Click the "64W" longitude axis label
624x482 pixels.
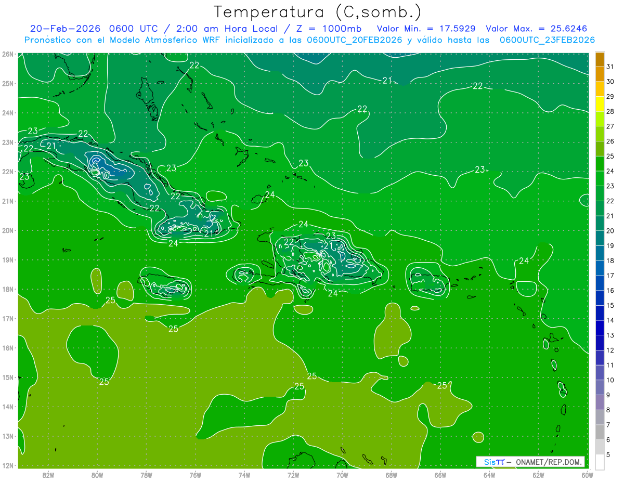(x=489, y=475)
